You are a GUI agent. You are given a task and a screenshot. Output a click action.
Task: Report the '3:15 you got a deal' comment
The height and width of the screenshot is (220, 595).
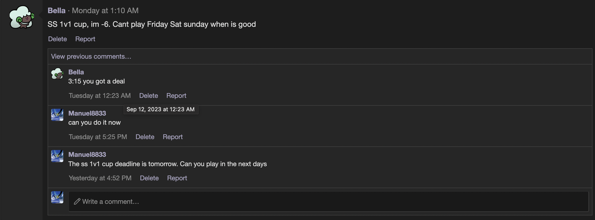click(176, 96)
